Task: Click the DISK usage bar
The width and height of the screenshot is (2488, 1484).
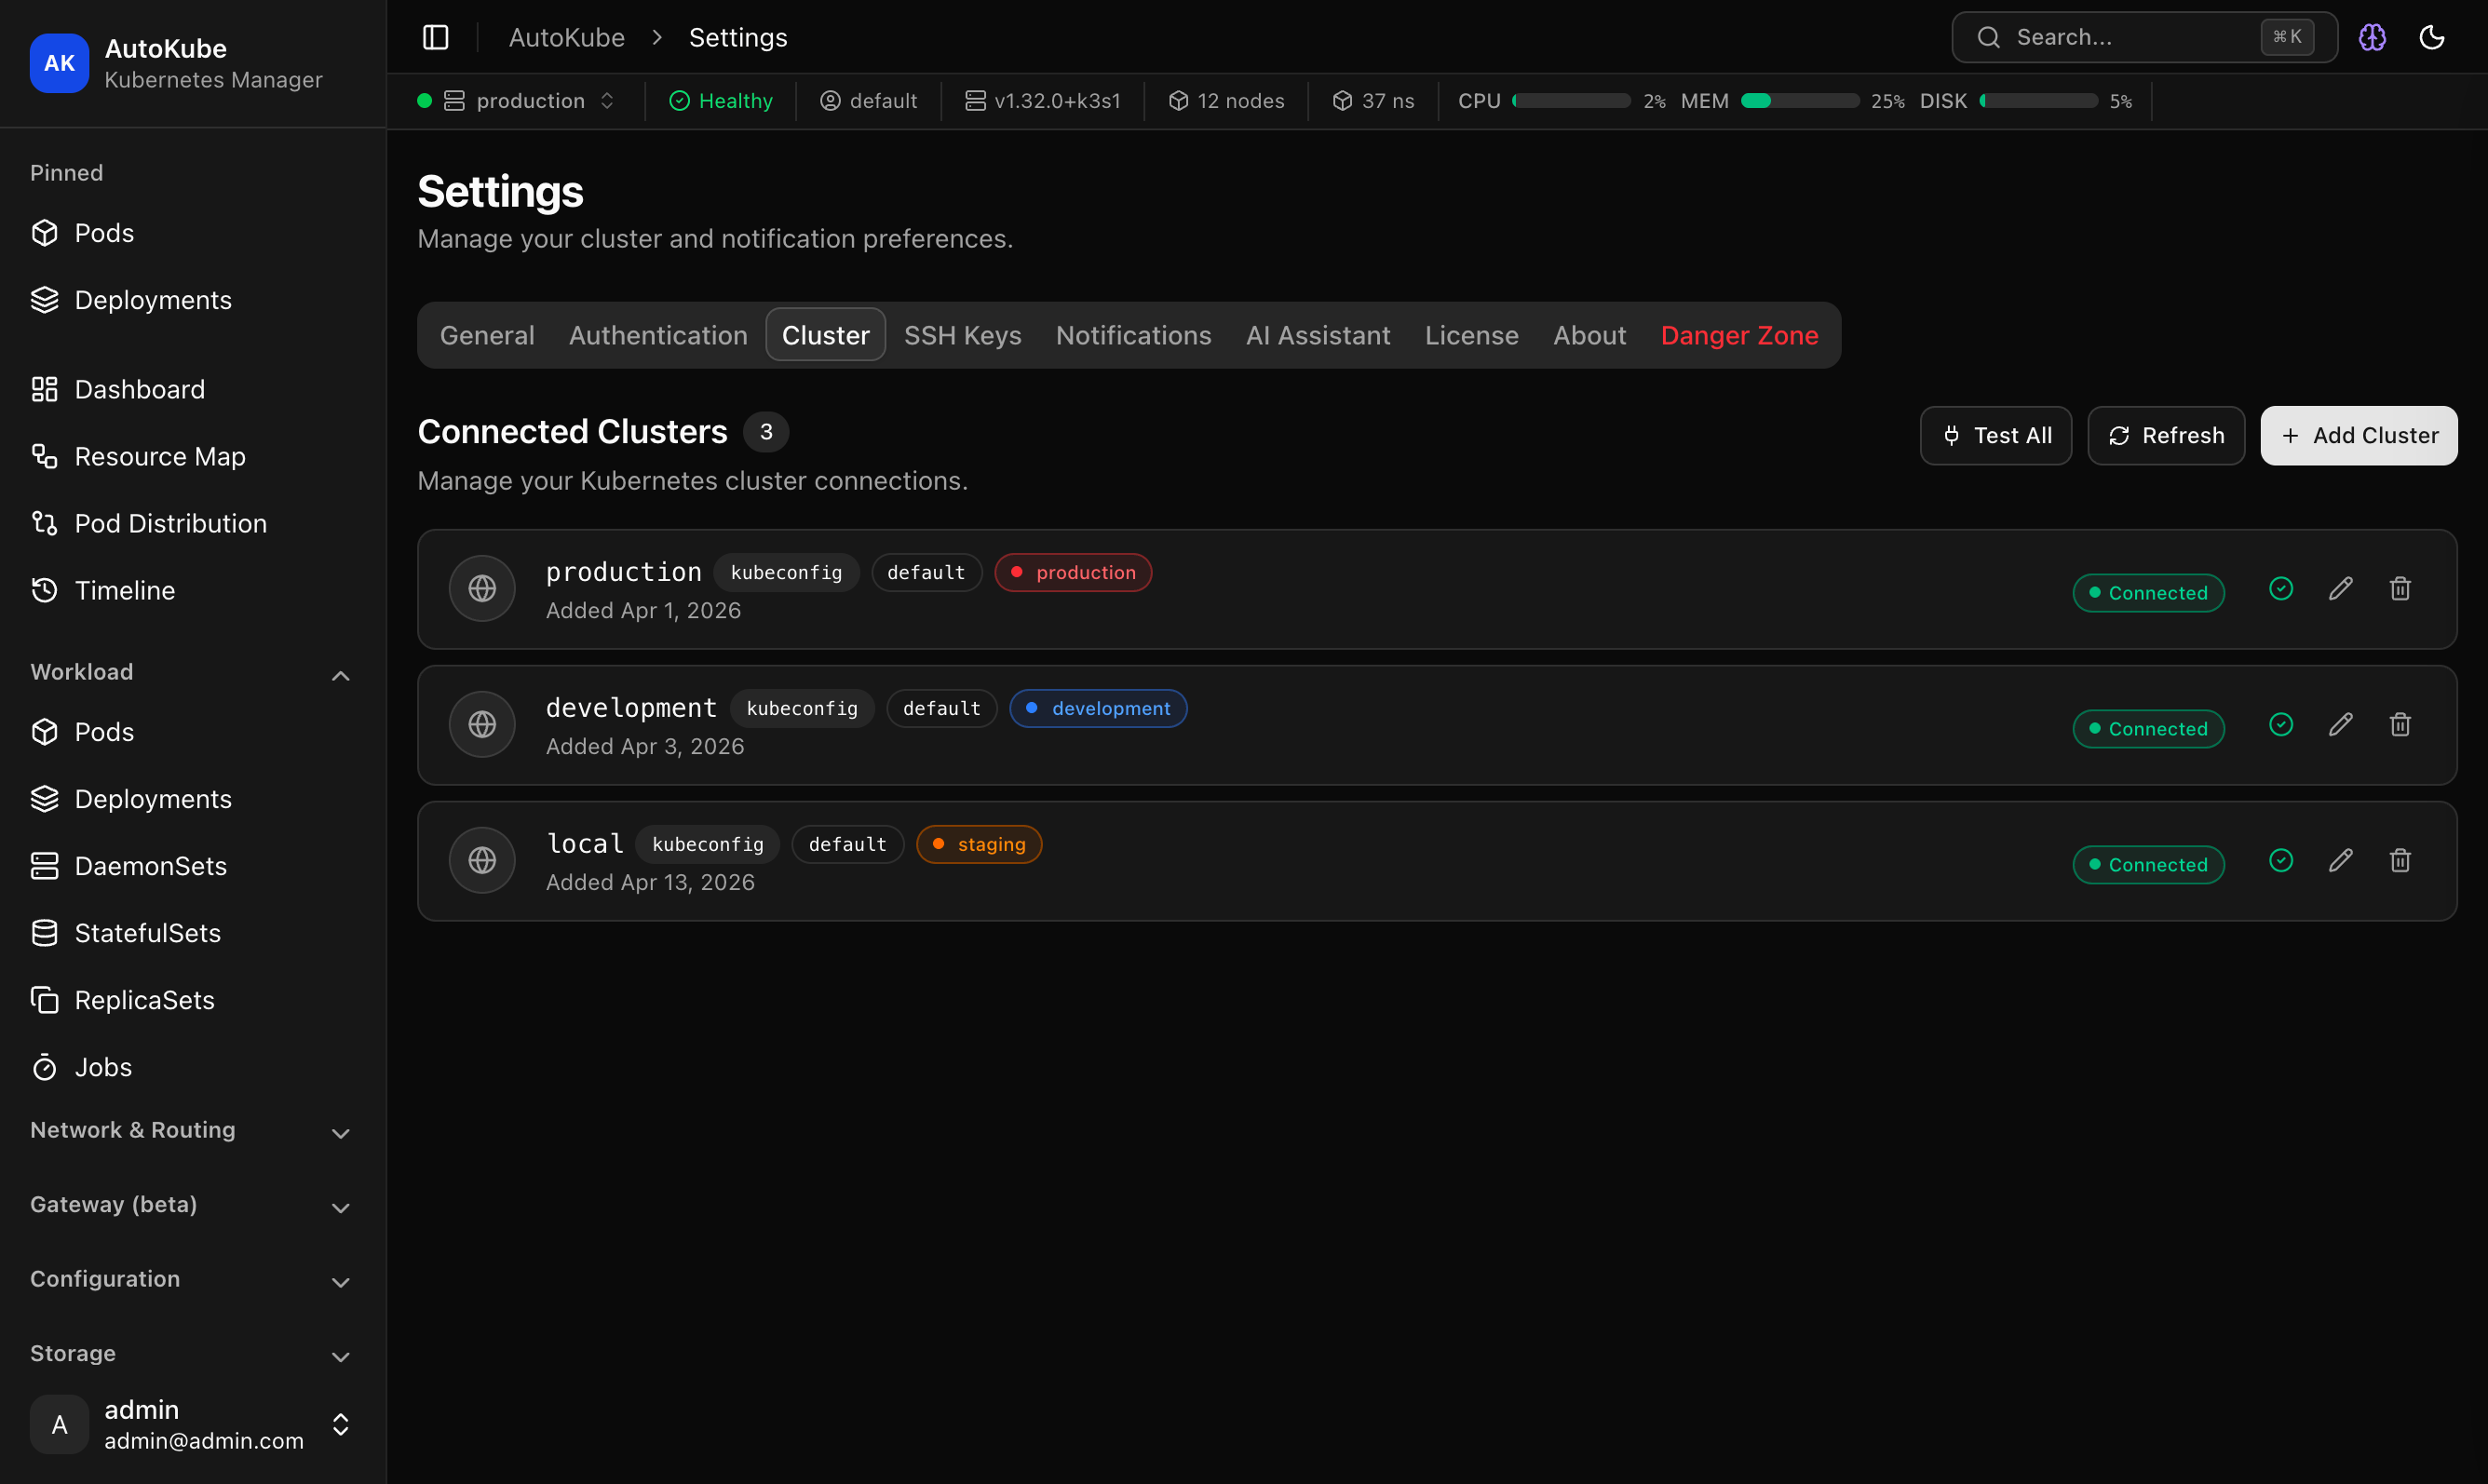Action: click(2038, 101)
